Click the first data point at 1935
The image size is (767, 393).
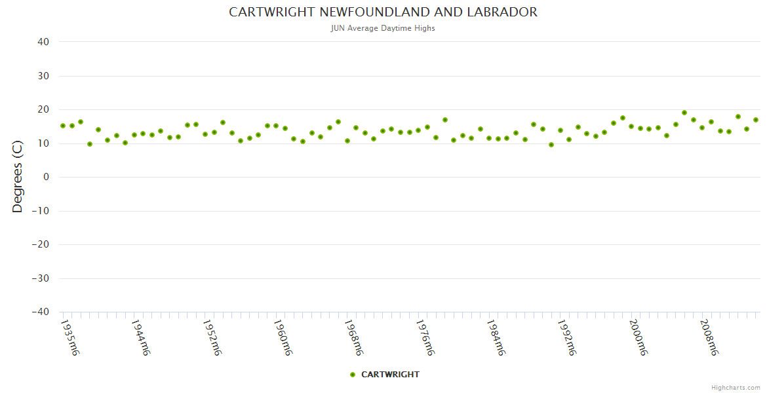pyautogui.click(x=63, y=126)
